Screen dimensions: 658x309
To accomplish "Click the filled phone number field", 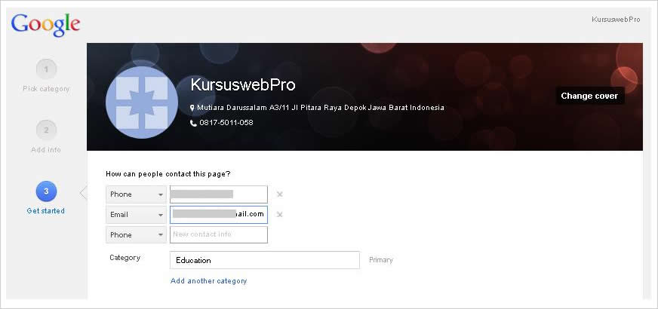I will click(x=219, y=194).
